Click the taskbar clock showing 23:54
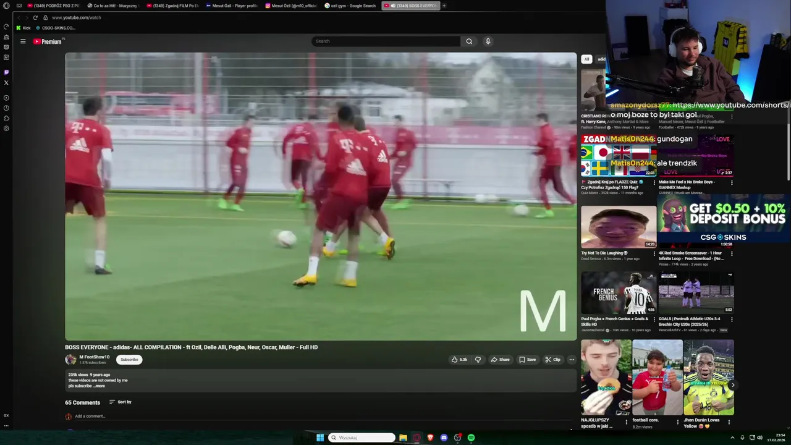The image size is (791, 445). (776, 438)
